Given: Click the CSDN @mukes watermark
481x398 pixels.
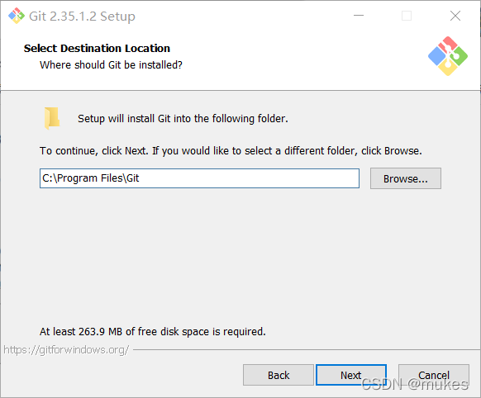Looking at the screenshot, I should pos(415,384).
